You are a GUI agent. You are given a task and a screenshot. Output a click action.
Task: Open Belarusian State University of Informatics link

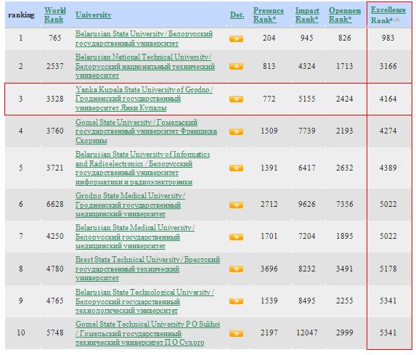pyautogui.click(x=143, y=168)
